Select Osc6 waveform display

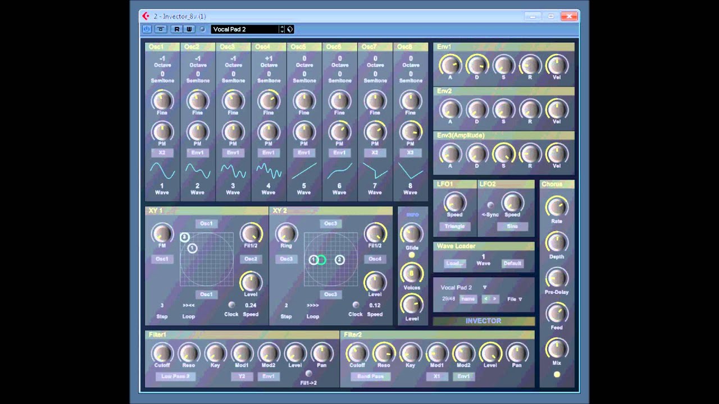point(339,171)
